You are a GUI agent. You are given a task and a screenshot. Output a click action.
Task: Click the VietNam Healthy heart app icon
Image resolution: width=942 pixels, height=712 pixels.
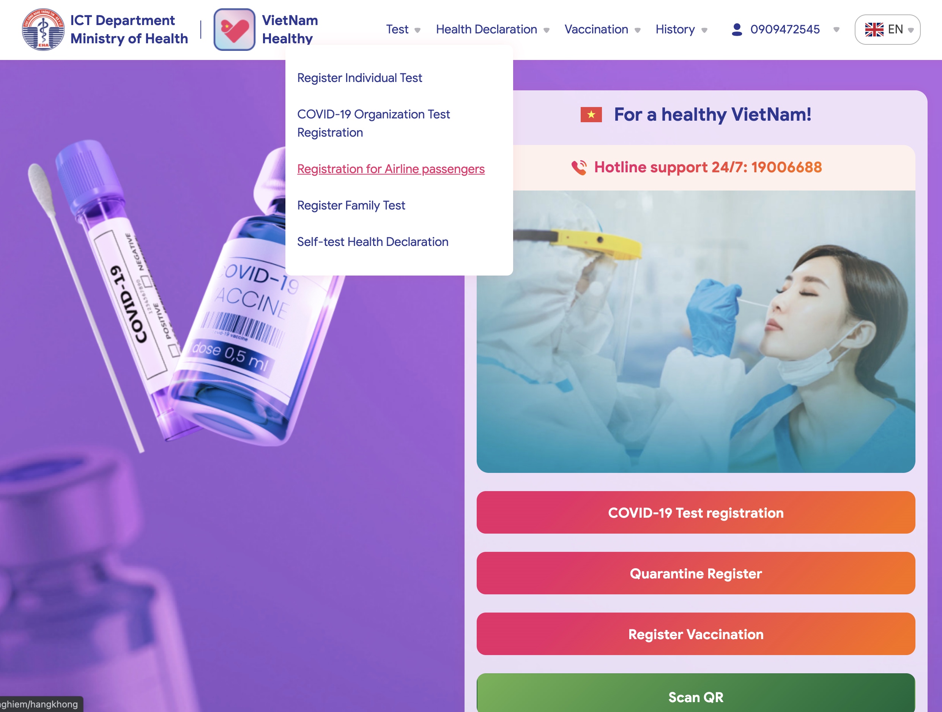pyautogui.click(x=234, y=29)
